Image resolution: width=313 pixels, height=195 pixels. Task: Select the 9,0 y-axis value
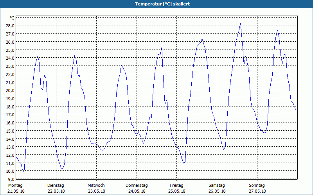point(11,179)
